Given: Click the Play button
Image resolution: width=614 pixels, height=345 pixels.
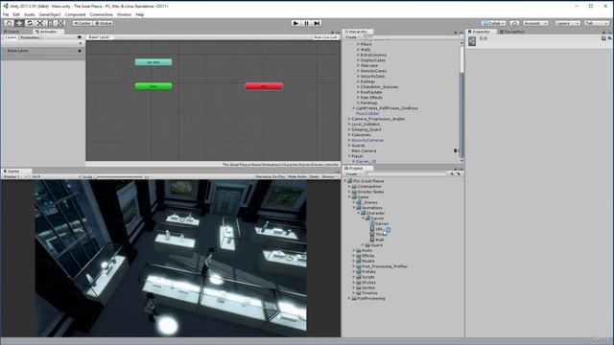Looking at the screenshot, I should 296,23.
